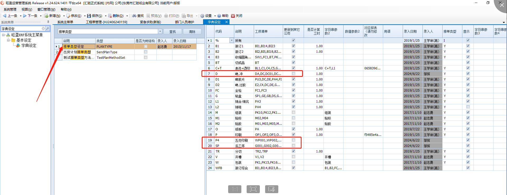Select the 出货计划排单类型 row

pyautogui.click(x=125, y=52)
